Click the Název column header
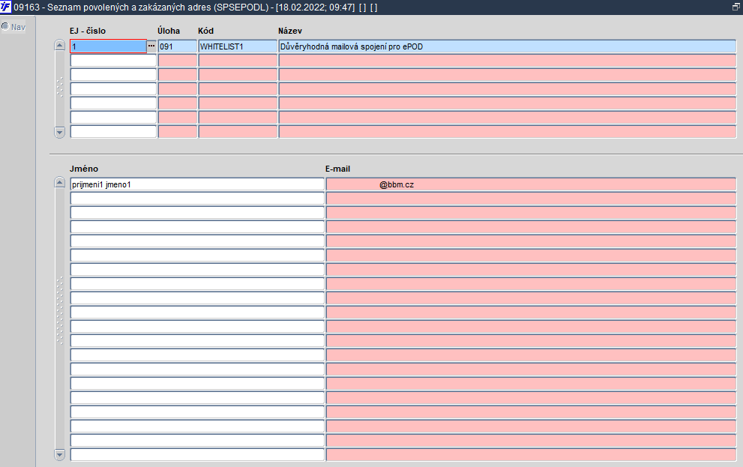This screenshot has height=467, width=743. (x=290, y=31)
